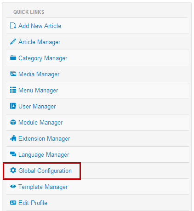Click the ID card Edit Profile icon
Image resolution: width=194 pixels, height=211 pixels.
coord(13,203)
